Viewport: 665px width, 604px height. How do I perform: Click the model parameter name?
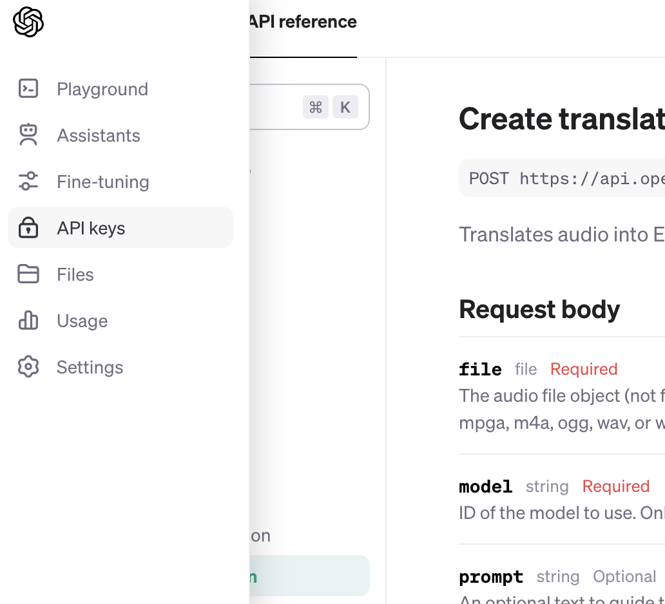486,487
